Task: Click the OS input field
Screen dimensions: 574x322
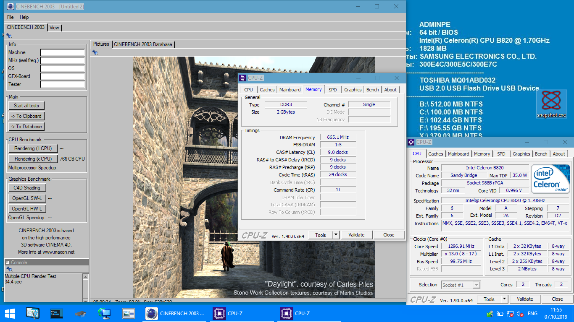Action: pos(62,68)
